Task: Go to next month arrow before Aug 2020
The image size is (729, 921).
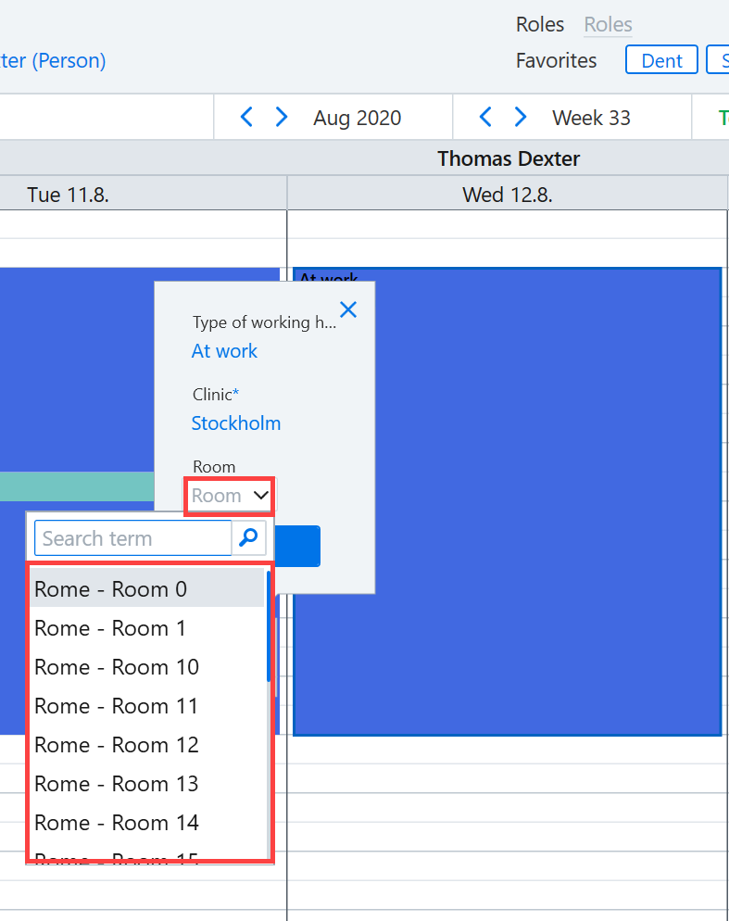Action: tap(282, 117)
